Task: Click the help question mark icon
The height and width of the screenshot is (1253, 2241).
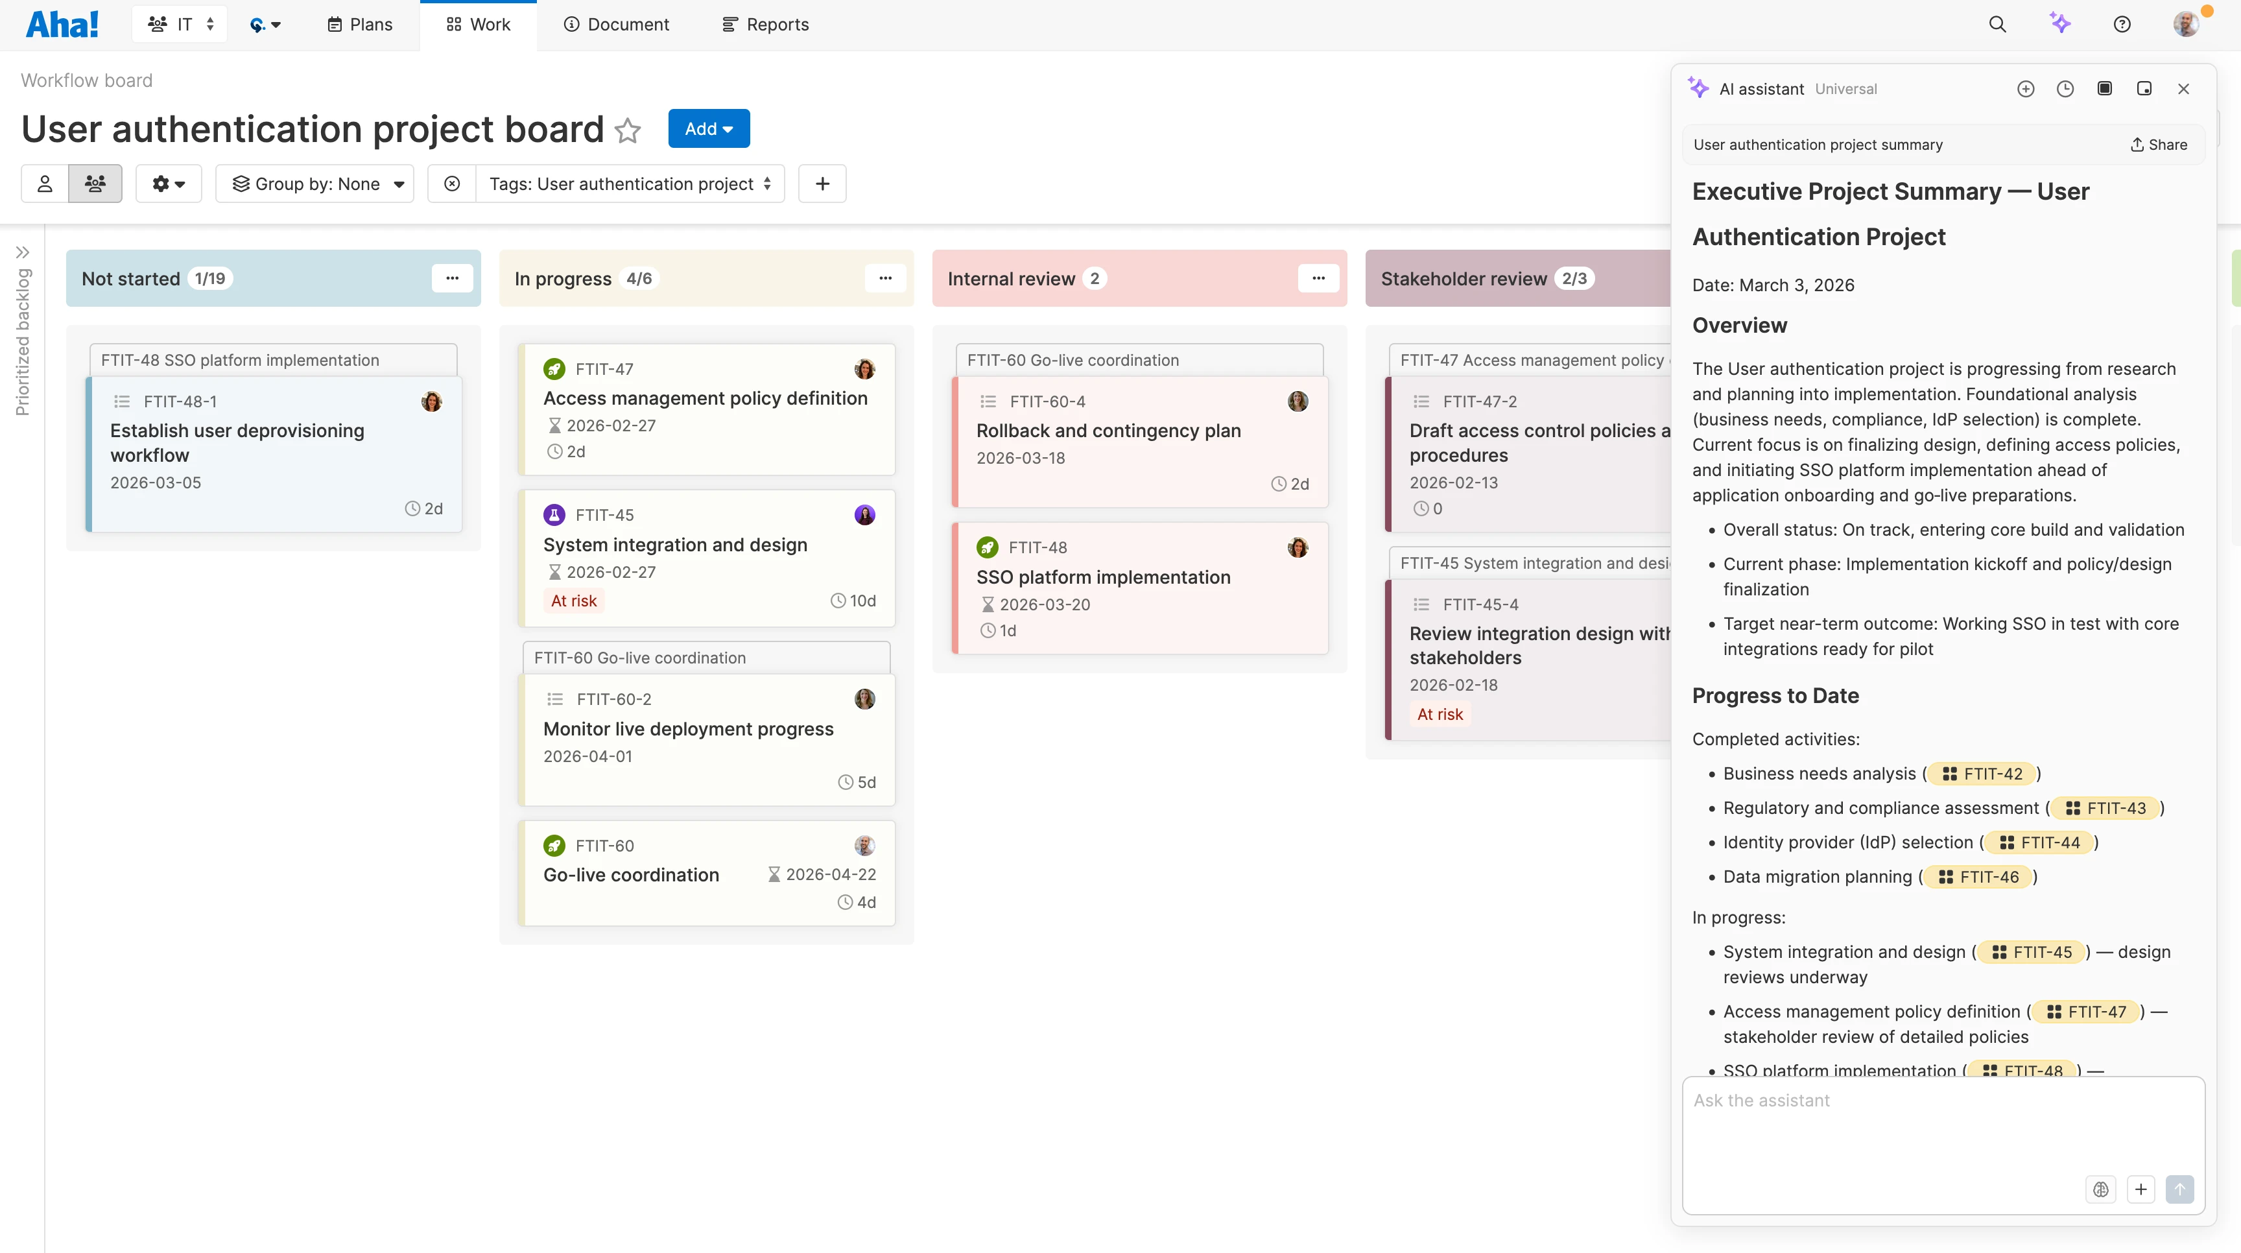Action: click(2122, 23)
